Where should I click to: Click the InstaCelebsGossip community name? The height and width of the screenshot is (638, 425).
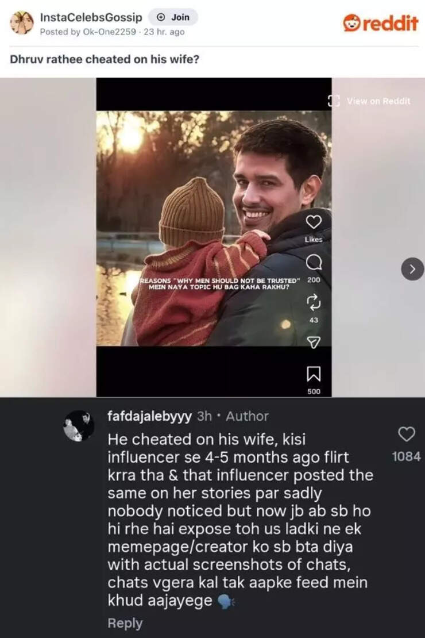point(91,17)
